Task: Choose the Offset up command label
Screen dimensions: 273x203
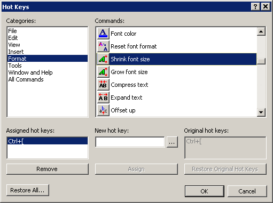Action: coord(123,110)
